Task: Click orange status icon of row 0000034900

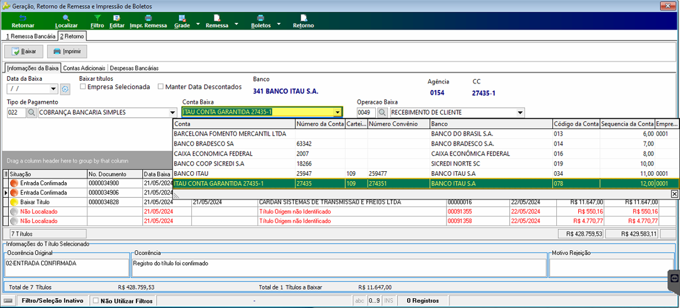Action: pyautogui.click(x=14, y=183)
